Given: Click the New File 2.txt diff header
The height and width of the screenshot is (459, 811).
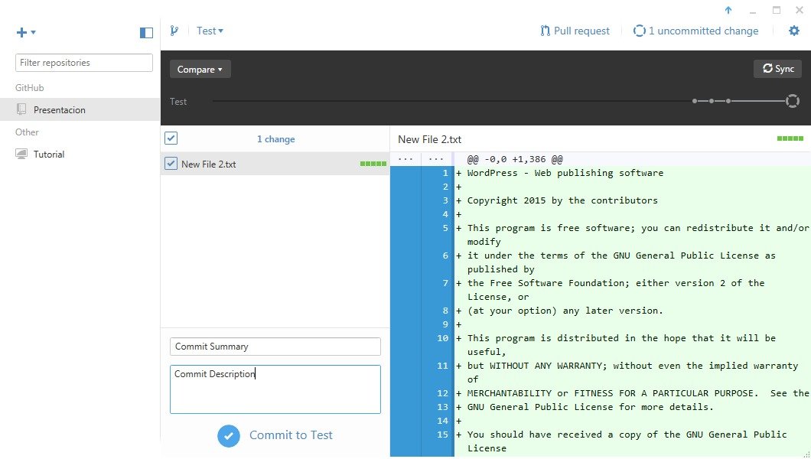Looking at the screenshot, I should click(x=430, y=139).
